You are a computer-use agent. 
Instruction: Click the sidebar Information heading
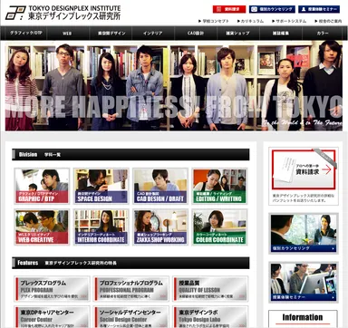point(303,317)
